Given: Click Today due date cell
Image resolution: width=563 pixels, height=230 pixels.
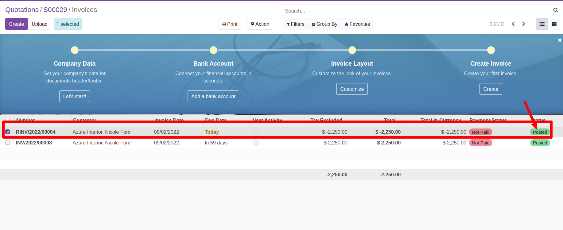Looking at the screenshot, I should point(212,132).
